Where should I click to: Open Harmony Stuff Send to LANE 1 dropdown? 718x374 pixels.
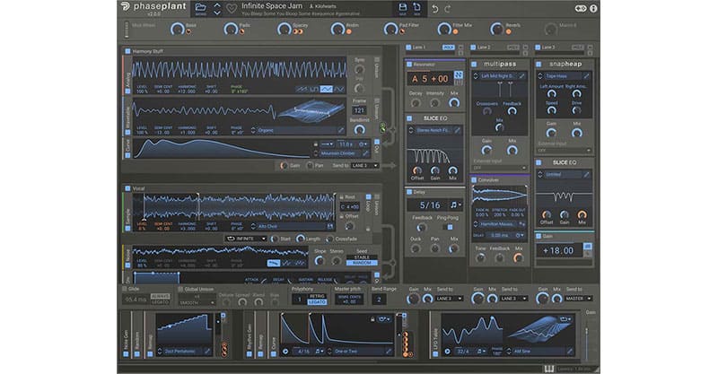point(365,165)
